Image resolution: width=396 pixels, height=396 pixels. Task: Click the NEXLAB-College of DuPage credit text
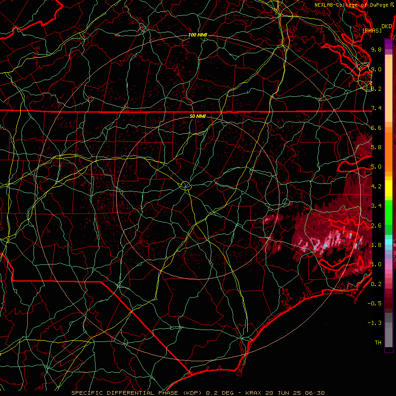pyautogui.click(x=354, y=5)
